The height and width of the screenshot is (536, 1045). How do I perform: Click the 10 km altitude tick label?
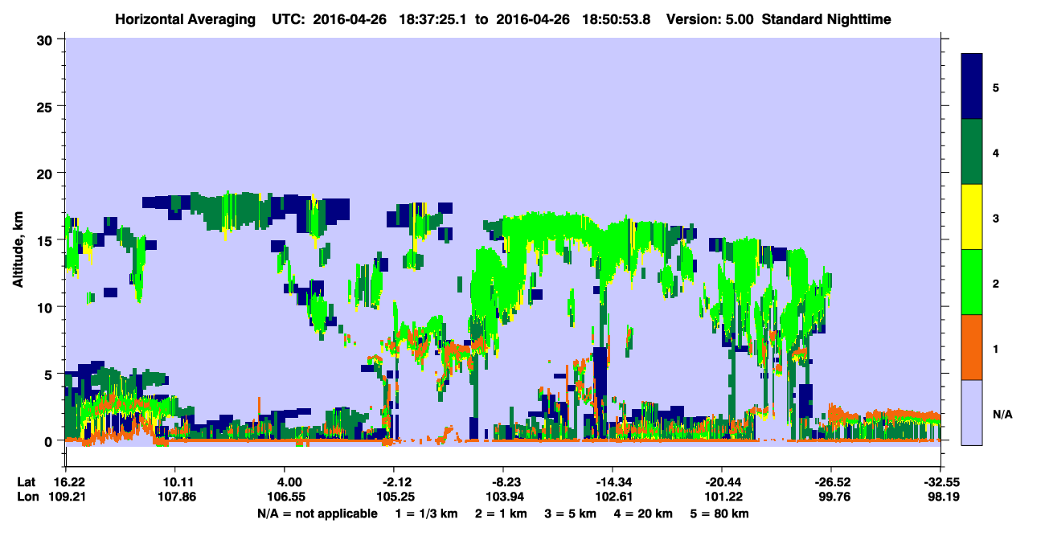coord(46,307)
